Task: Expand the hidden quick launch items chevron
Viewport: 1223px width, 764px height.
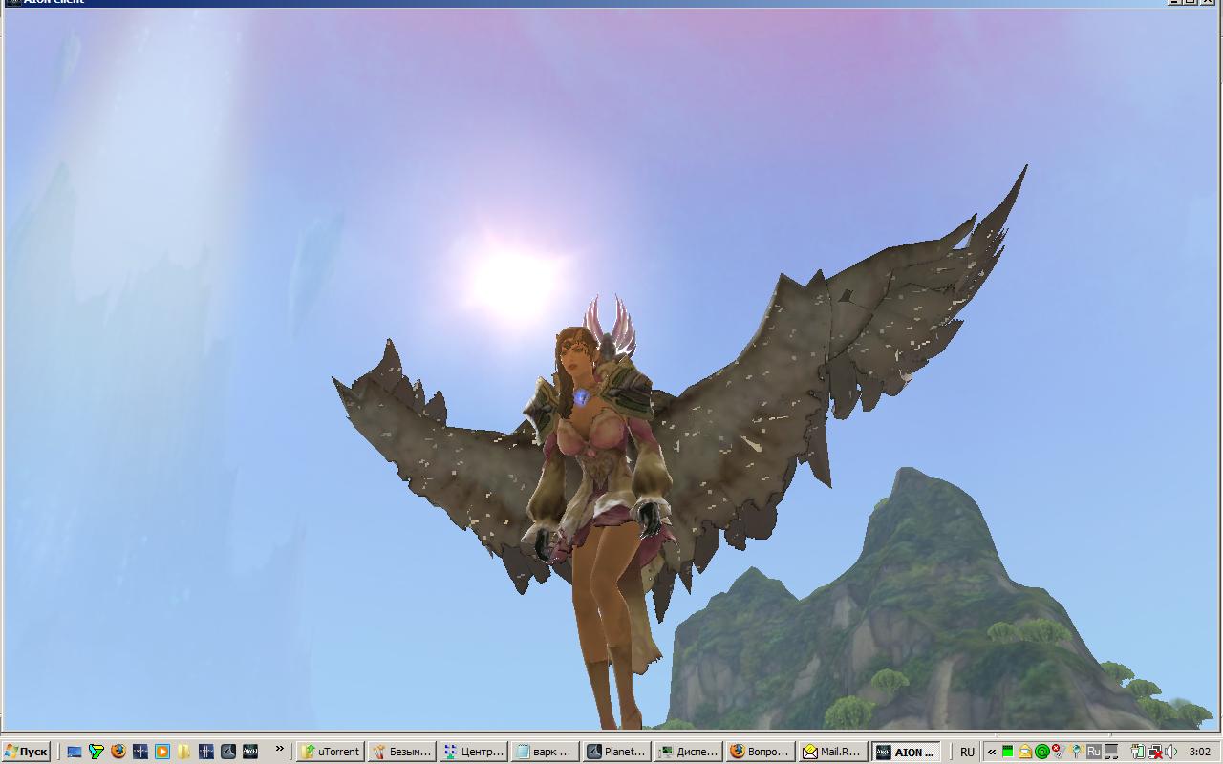Action: (280, 749)
